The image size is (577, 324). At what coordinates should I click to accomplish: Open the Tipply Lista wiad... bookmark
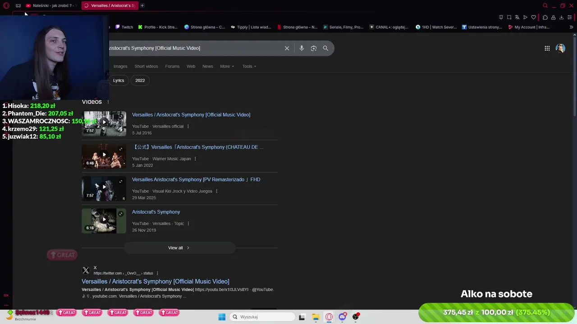click(251, 27)
